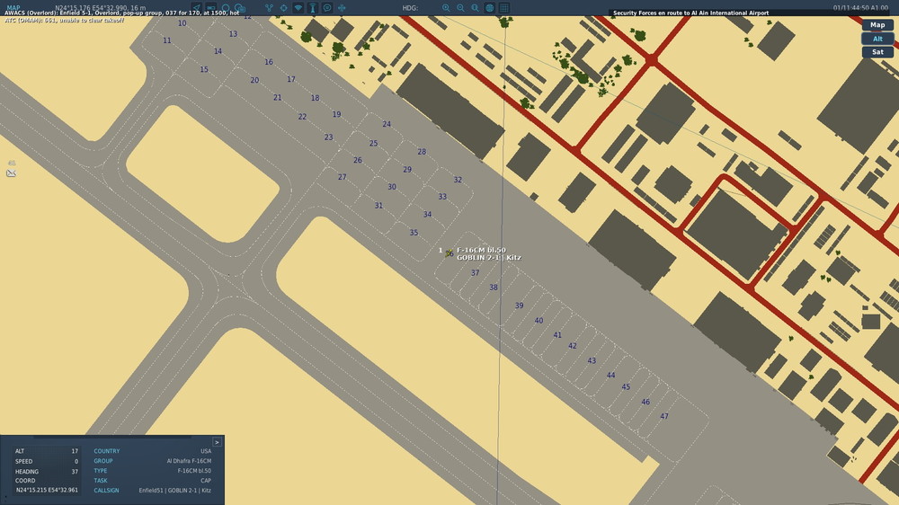The image size is (899, 505).
Task: Collapse the unit info panel arrow
Action: (217, 442)
